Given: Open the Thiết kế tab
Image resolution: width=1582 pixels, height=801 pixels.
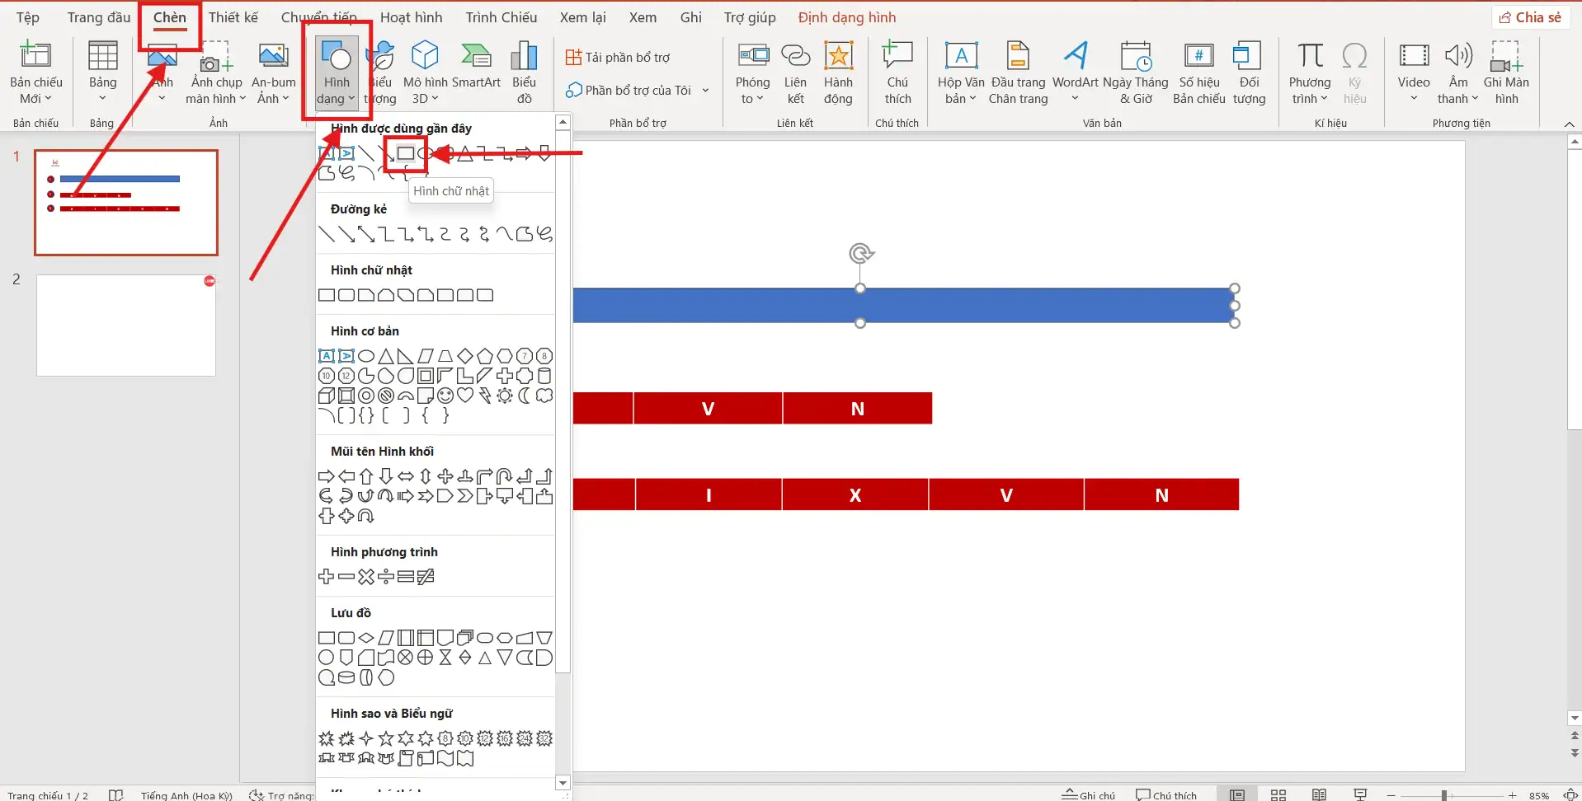Looking at the screenshot, I should tap(233, 17).
